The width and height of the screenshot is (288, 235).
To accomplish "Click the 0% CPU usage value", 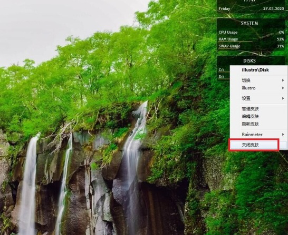I will click(x=281, y=33).
